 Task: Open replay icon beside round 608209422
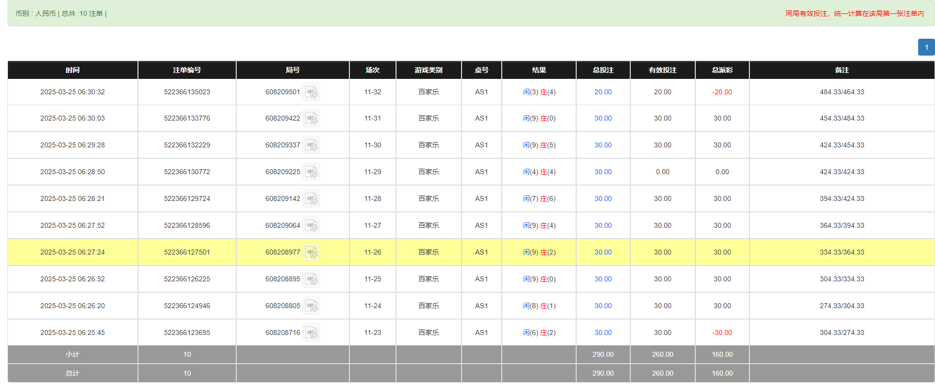coord(311,119)
